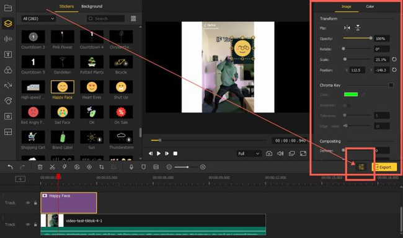
Task: Click the subtitle caption icon in the toolbar
Action: point(156,167)
